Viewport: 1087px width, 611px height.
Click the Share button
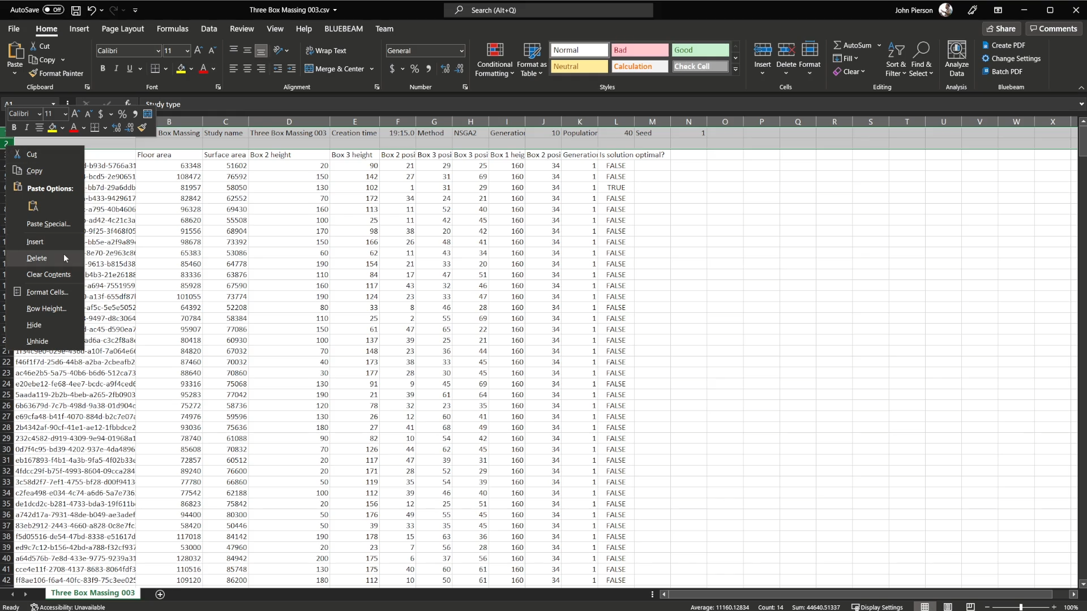(1000, 29)
